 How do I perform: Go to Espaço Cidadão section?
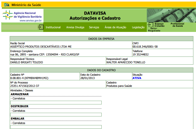coord(159,25)
